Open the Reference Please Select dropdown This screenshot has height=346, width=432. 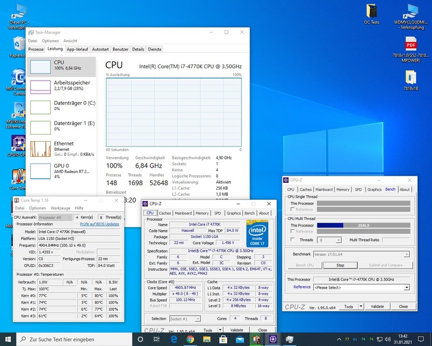pyautogui.click(x=361, y=287)
